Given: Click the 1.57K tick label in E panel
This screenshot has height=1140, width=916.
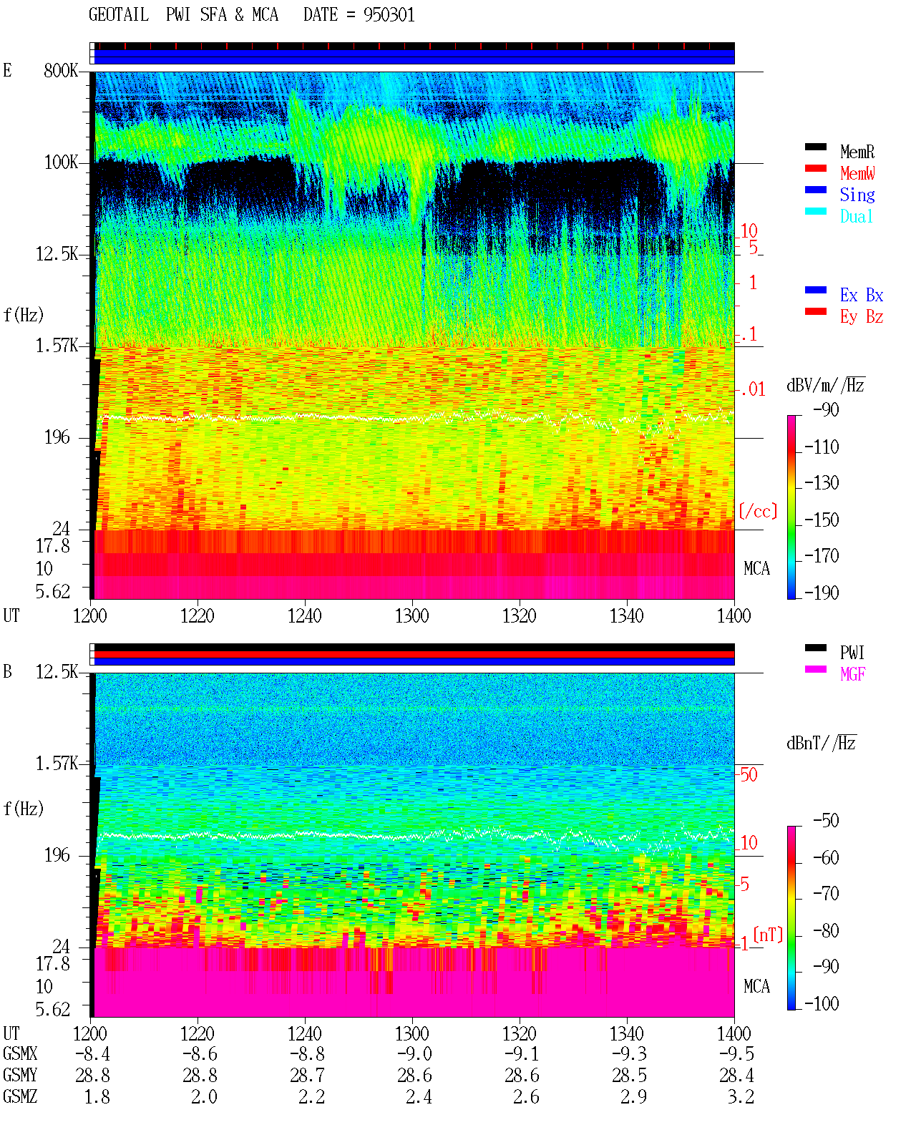Looking at the screenshot, I should [x=57, y=346].
